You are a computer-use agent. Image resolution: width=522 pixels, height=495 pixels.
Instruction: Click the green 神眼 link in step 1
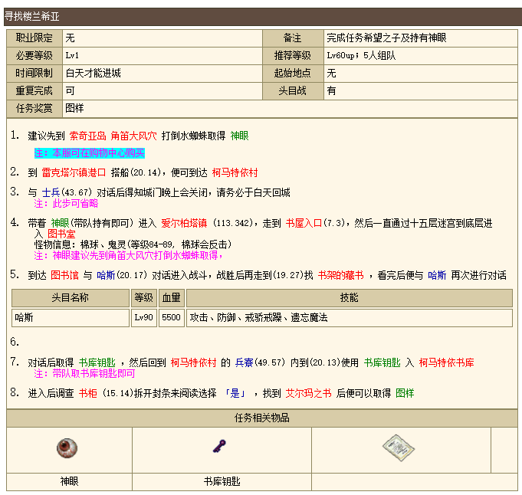click(x=239, y=136)
